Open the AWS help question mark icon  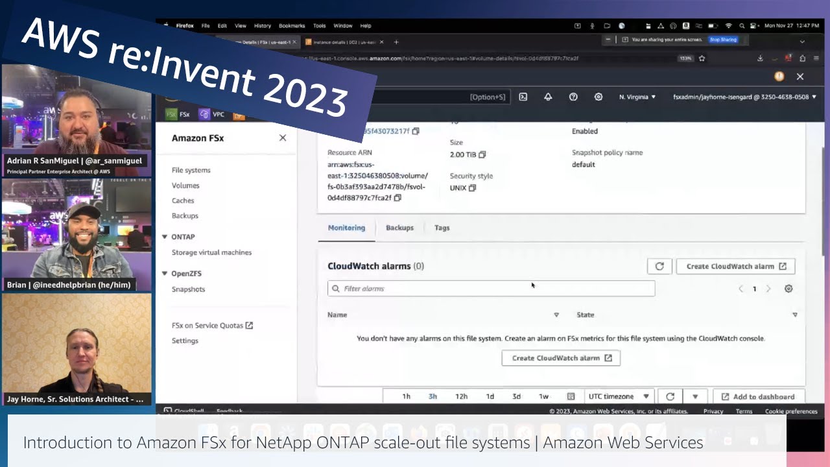tap(573, 97)
